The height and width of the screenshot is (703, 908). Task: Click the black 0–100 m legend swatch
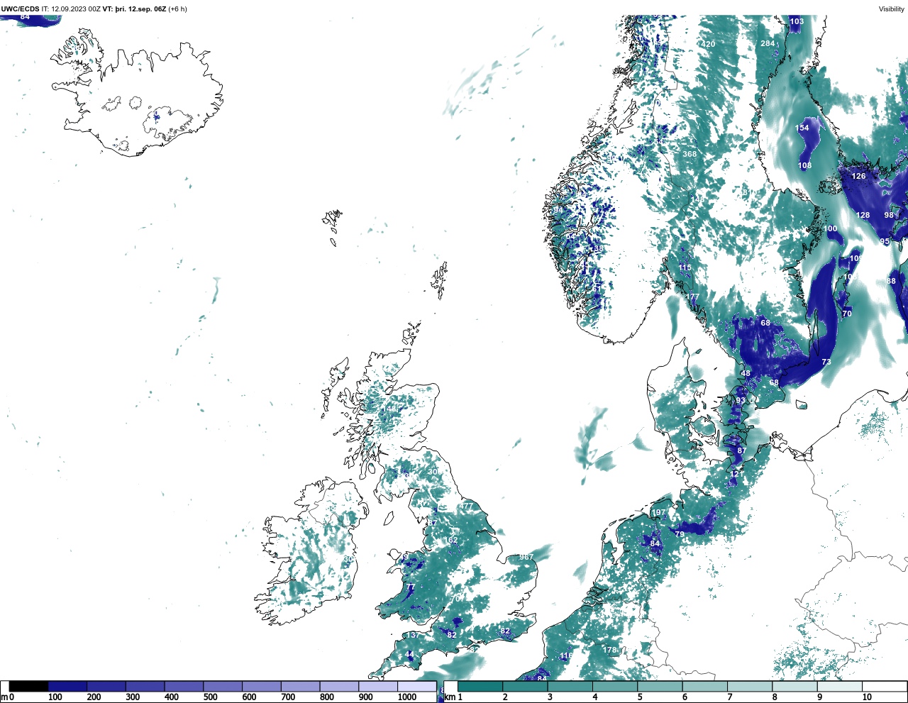click(x=29, y=687)
